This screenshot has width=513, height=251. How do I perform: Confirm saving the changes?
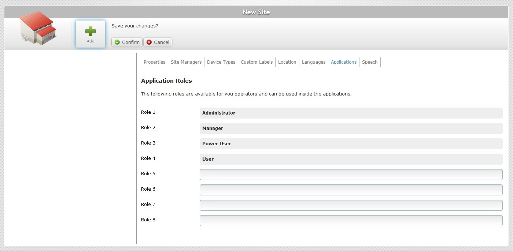tap(127, 42)
